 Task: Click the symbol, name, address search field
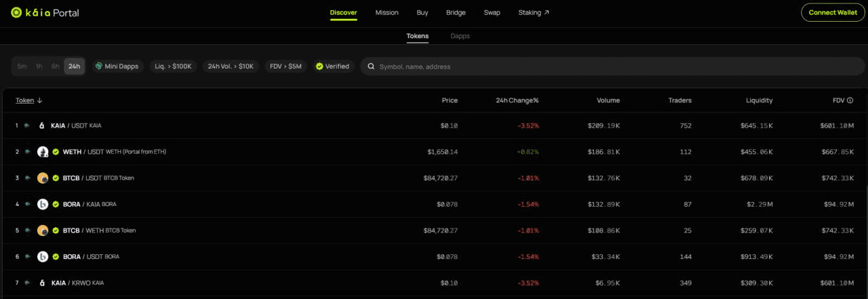point(612,66)
